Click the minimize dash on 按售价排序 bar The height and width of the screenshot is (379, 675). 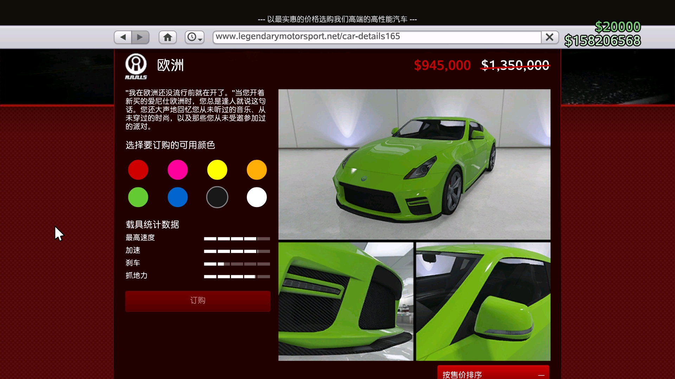click(x=541, y=375)
